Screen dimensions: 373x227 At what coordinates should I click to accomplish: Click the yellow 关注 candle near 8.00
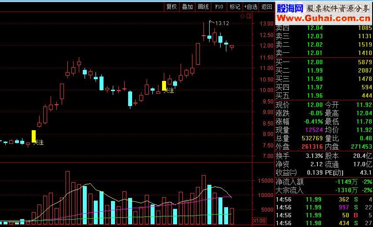click(x=34, y=136)
